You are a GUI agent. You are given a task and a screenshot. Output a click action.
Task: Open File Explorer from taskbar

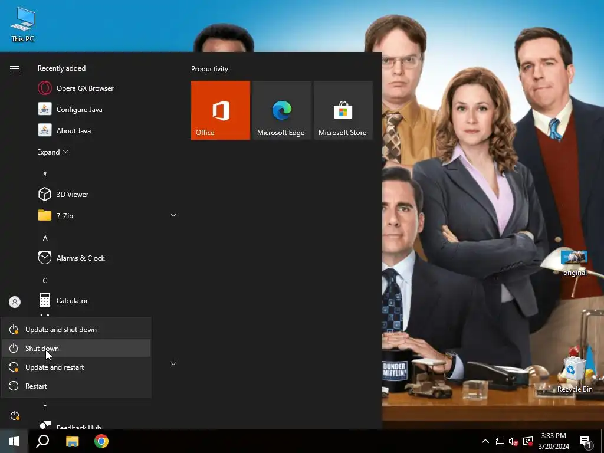coord(72,441)
